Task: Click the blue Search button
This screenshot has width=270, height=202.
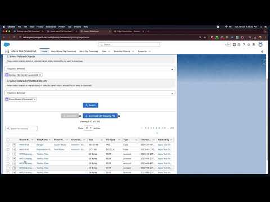Action: tap(91, 105)
